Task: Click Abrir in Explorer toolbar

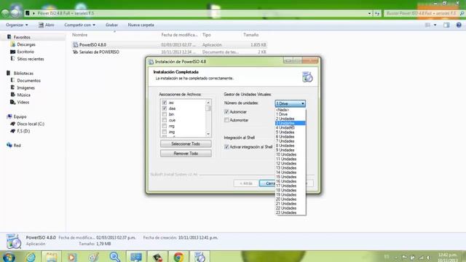Action: coord(47,25)
